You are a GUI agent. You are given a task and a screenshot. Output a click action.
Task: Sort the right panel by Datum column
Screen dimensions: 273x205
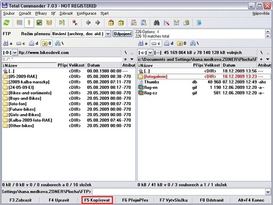tap(239, 65)
